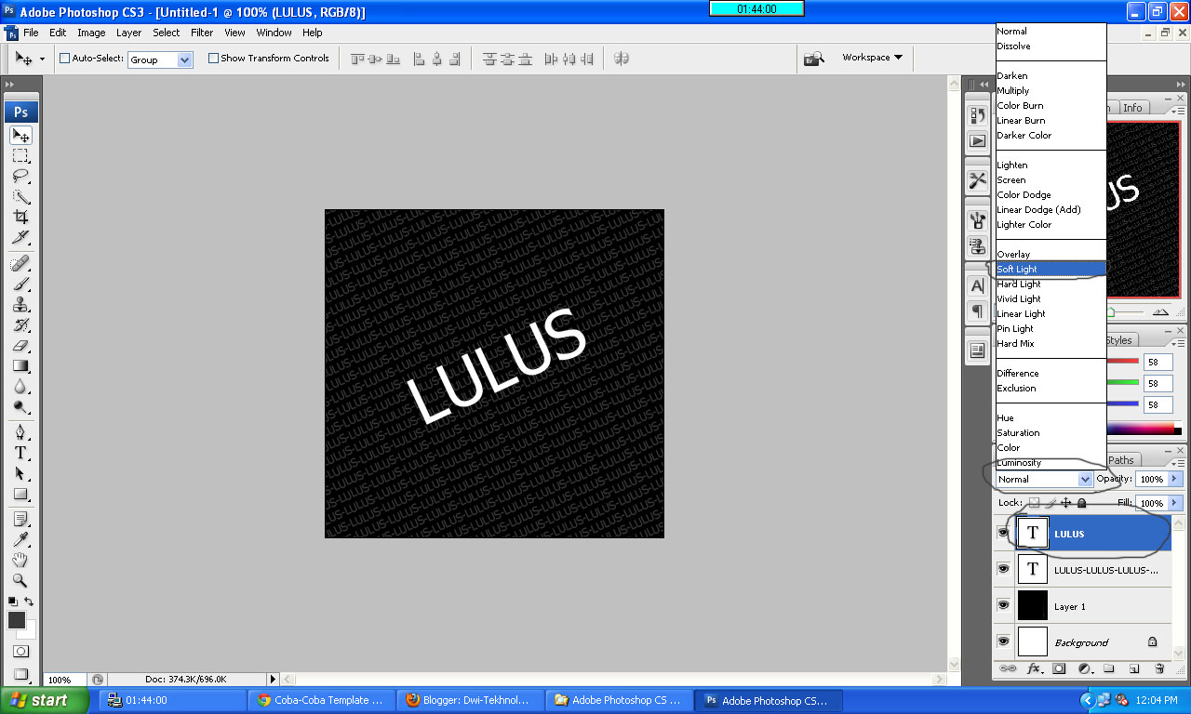Switch to the Paths tab
Screen dimensions: 1191x714
pyautogui.click(x=1122, y=460)
